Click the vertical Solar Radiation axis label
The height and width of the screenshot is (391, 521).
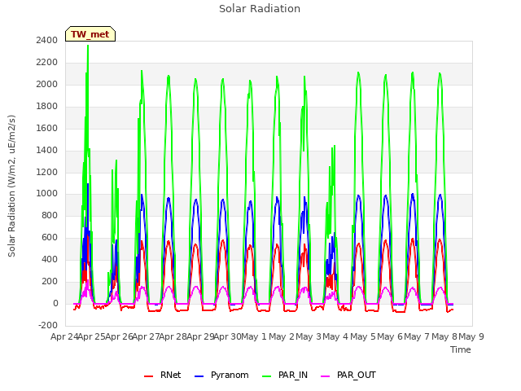[11, 186]
